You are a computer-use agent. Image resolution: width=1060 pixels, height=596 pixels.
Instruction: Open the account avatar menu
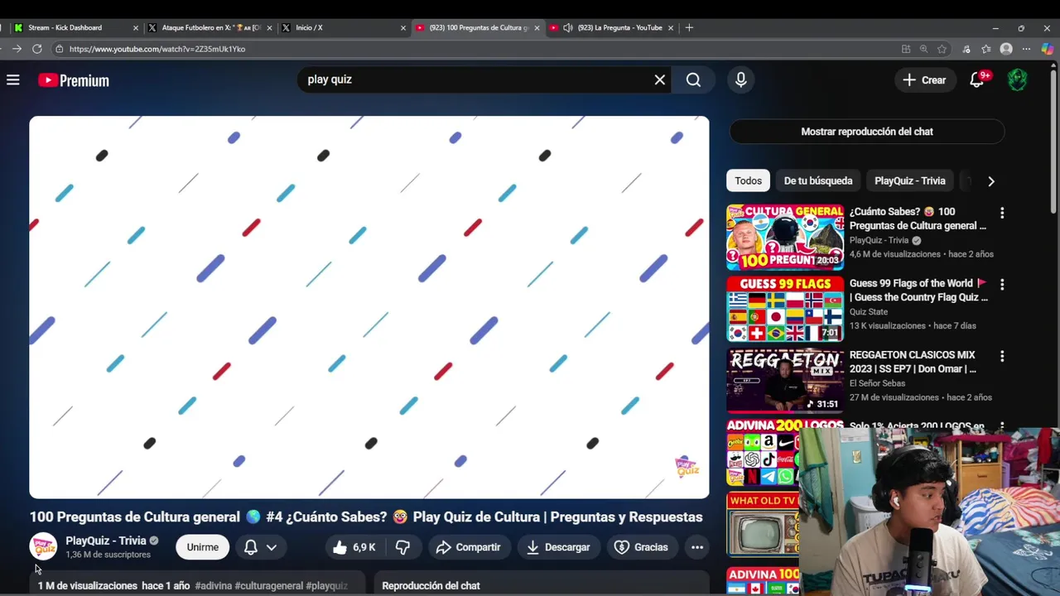1018,79
